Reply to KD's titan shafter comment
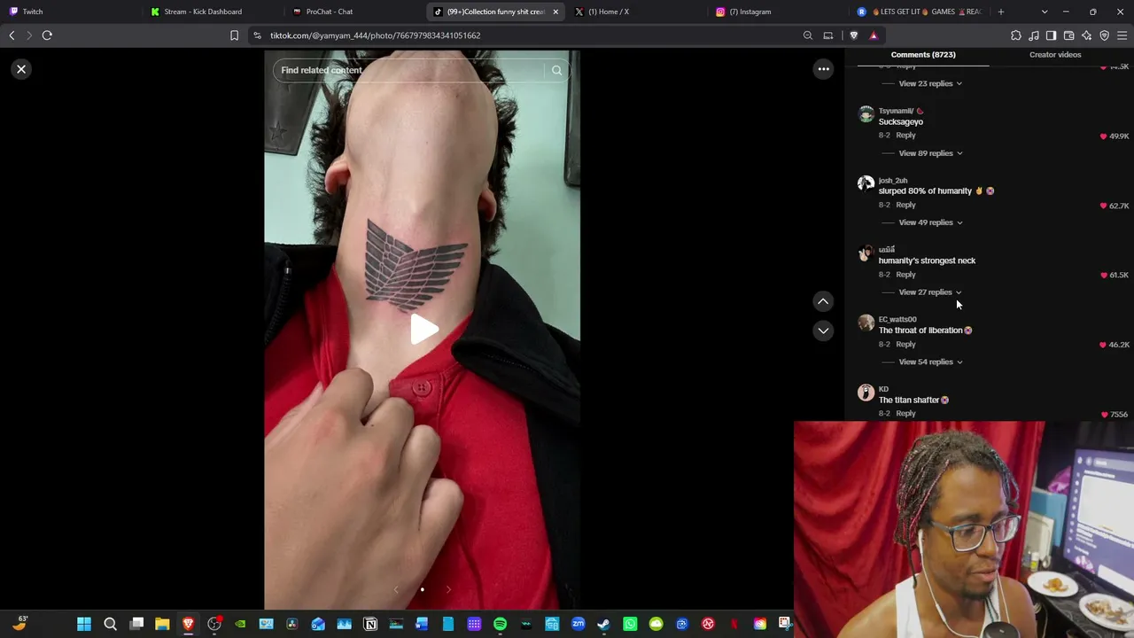Image resolution: width=1134 pixels, height=638 pixels. pyautogui.click(x=905, y=413)
